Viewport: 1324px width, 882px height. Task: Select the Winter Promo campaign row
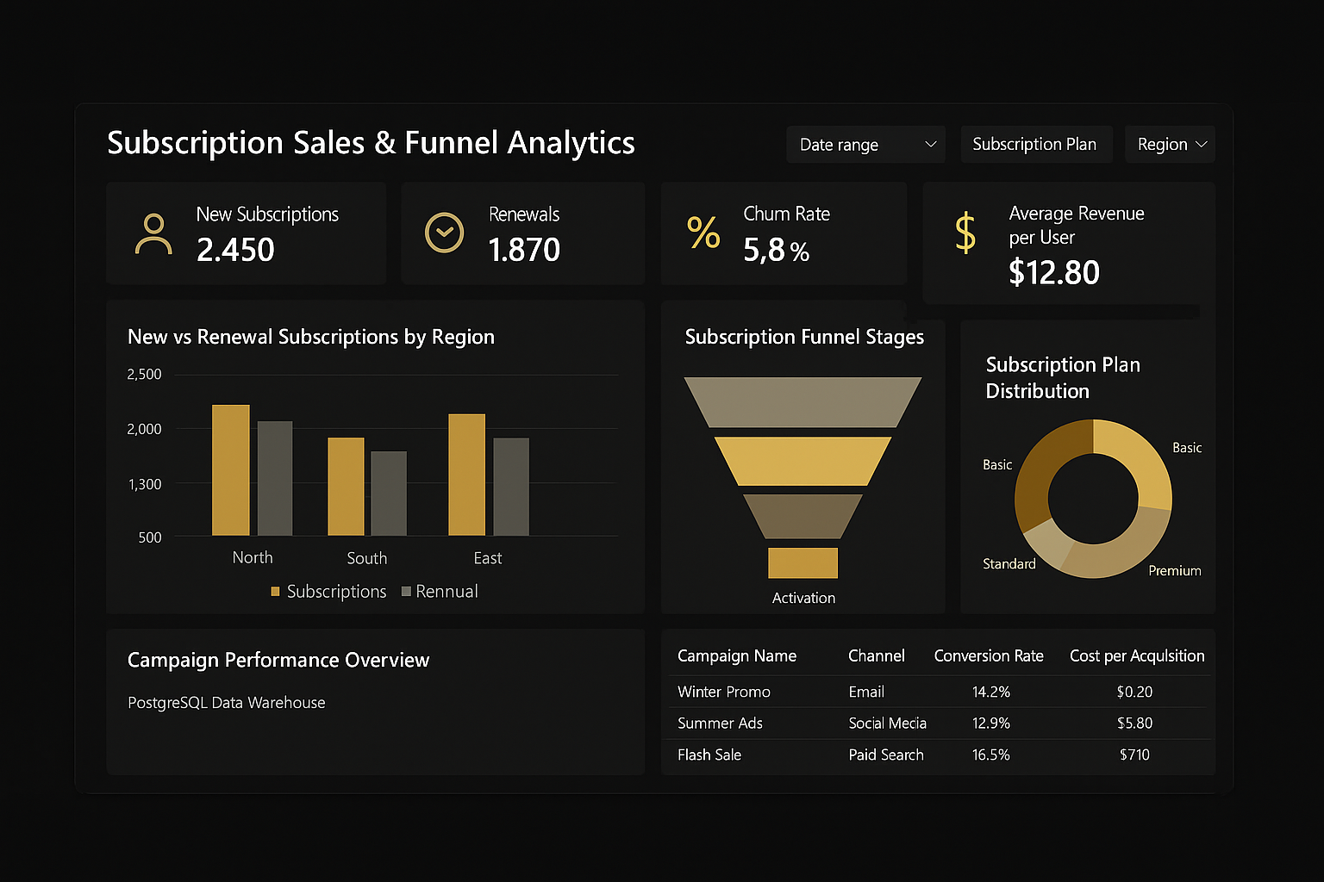724,692
